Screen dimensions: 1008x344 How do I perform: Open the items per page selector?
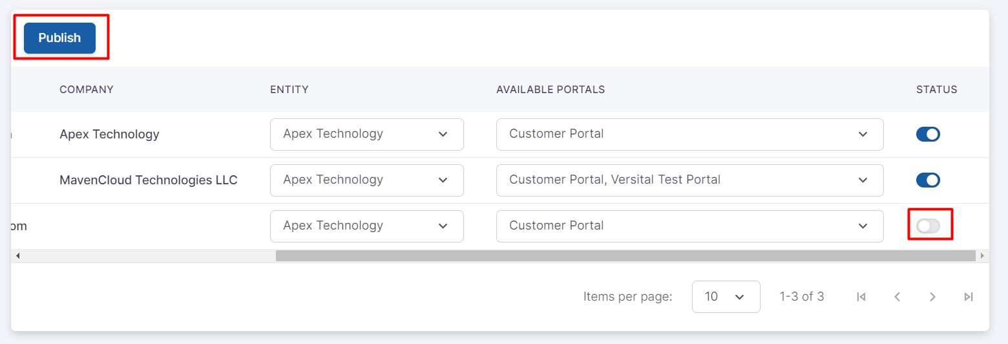click(725, 297)
